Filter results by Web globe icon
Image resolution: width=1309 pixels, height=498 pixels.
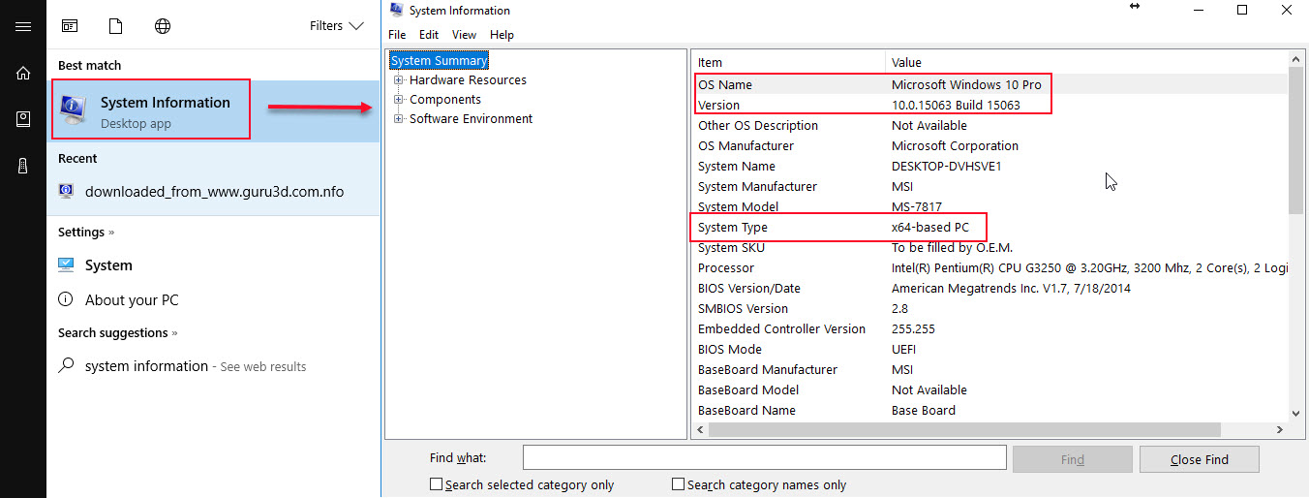[163, 26]
